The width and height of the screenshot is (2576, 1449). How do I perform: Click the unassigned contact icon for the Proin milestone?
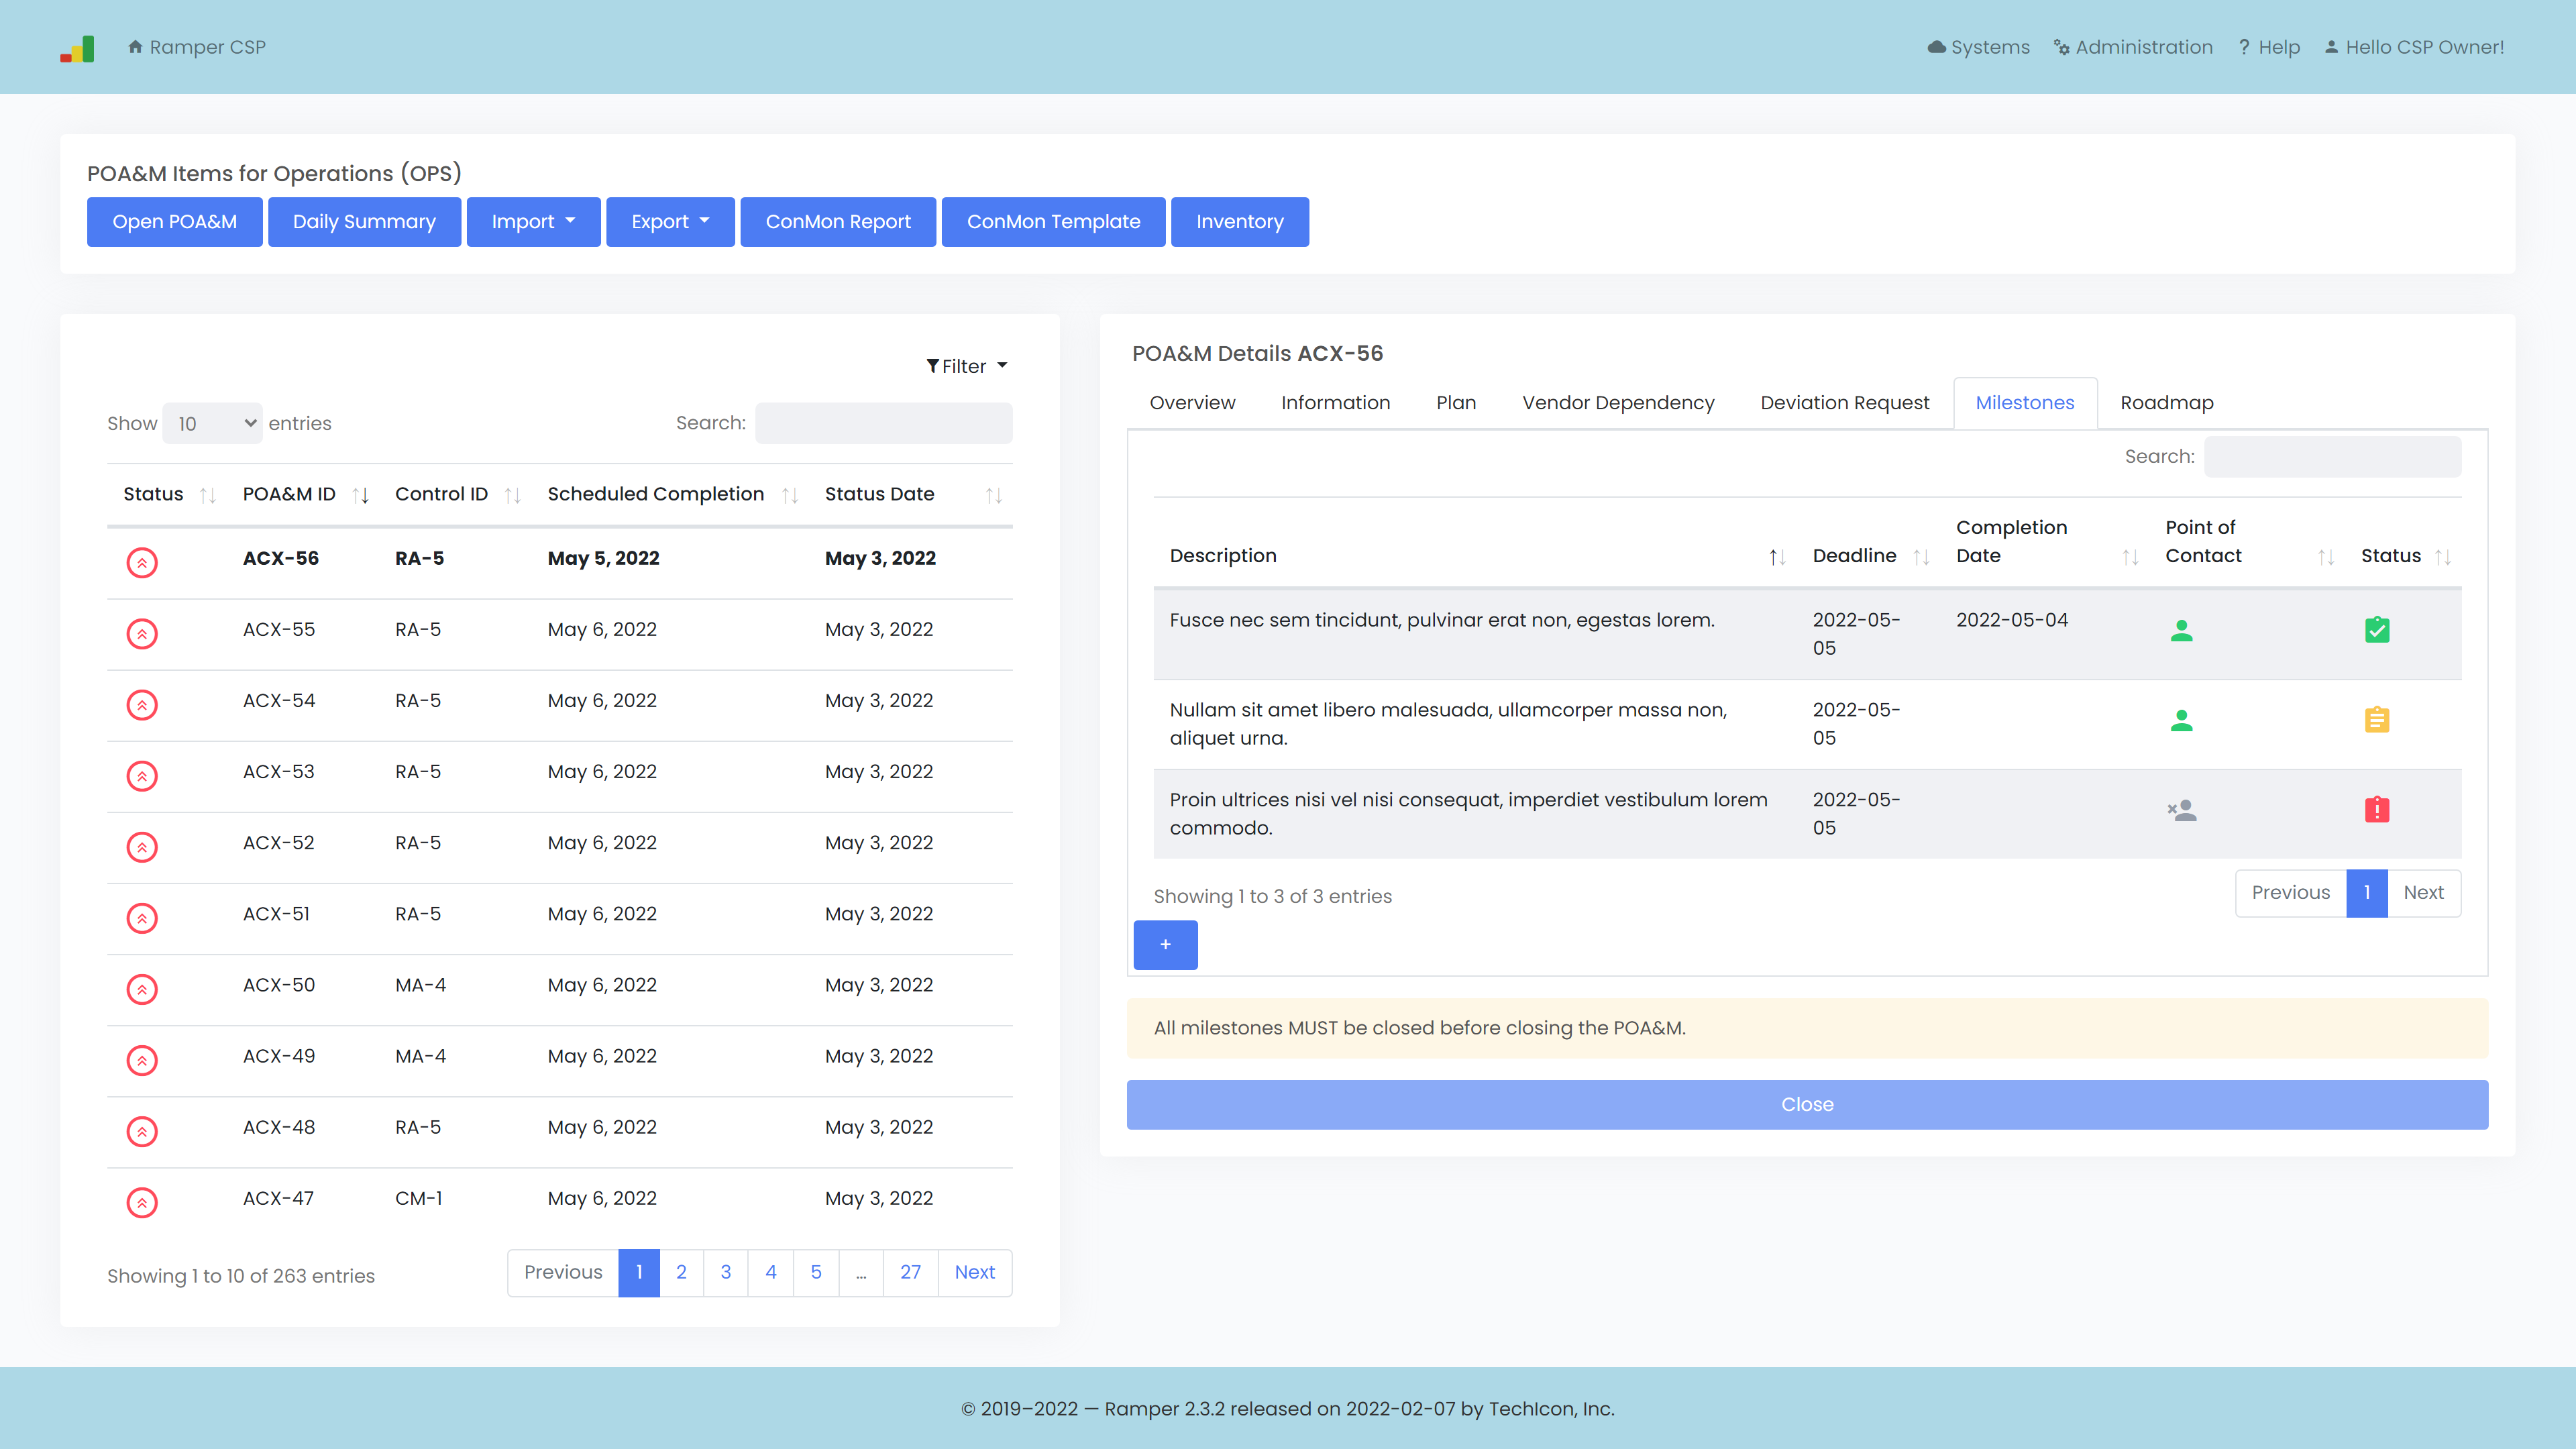click(x=2181, y=810)
